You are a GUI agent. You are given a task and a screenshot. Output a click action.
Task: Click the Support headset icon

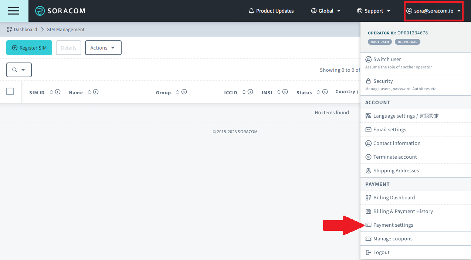pyautogui.click(x=359, y=11)
